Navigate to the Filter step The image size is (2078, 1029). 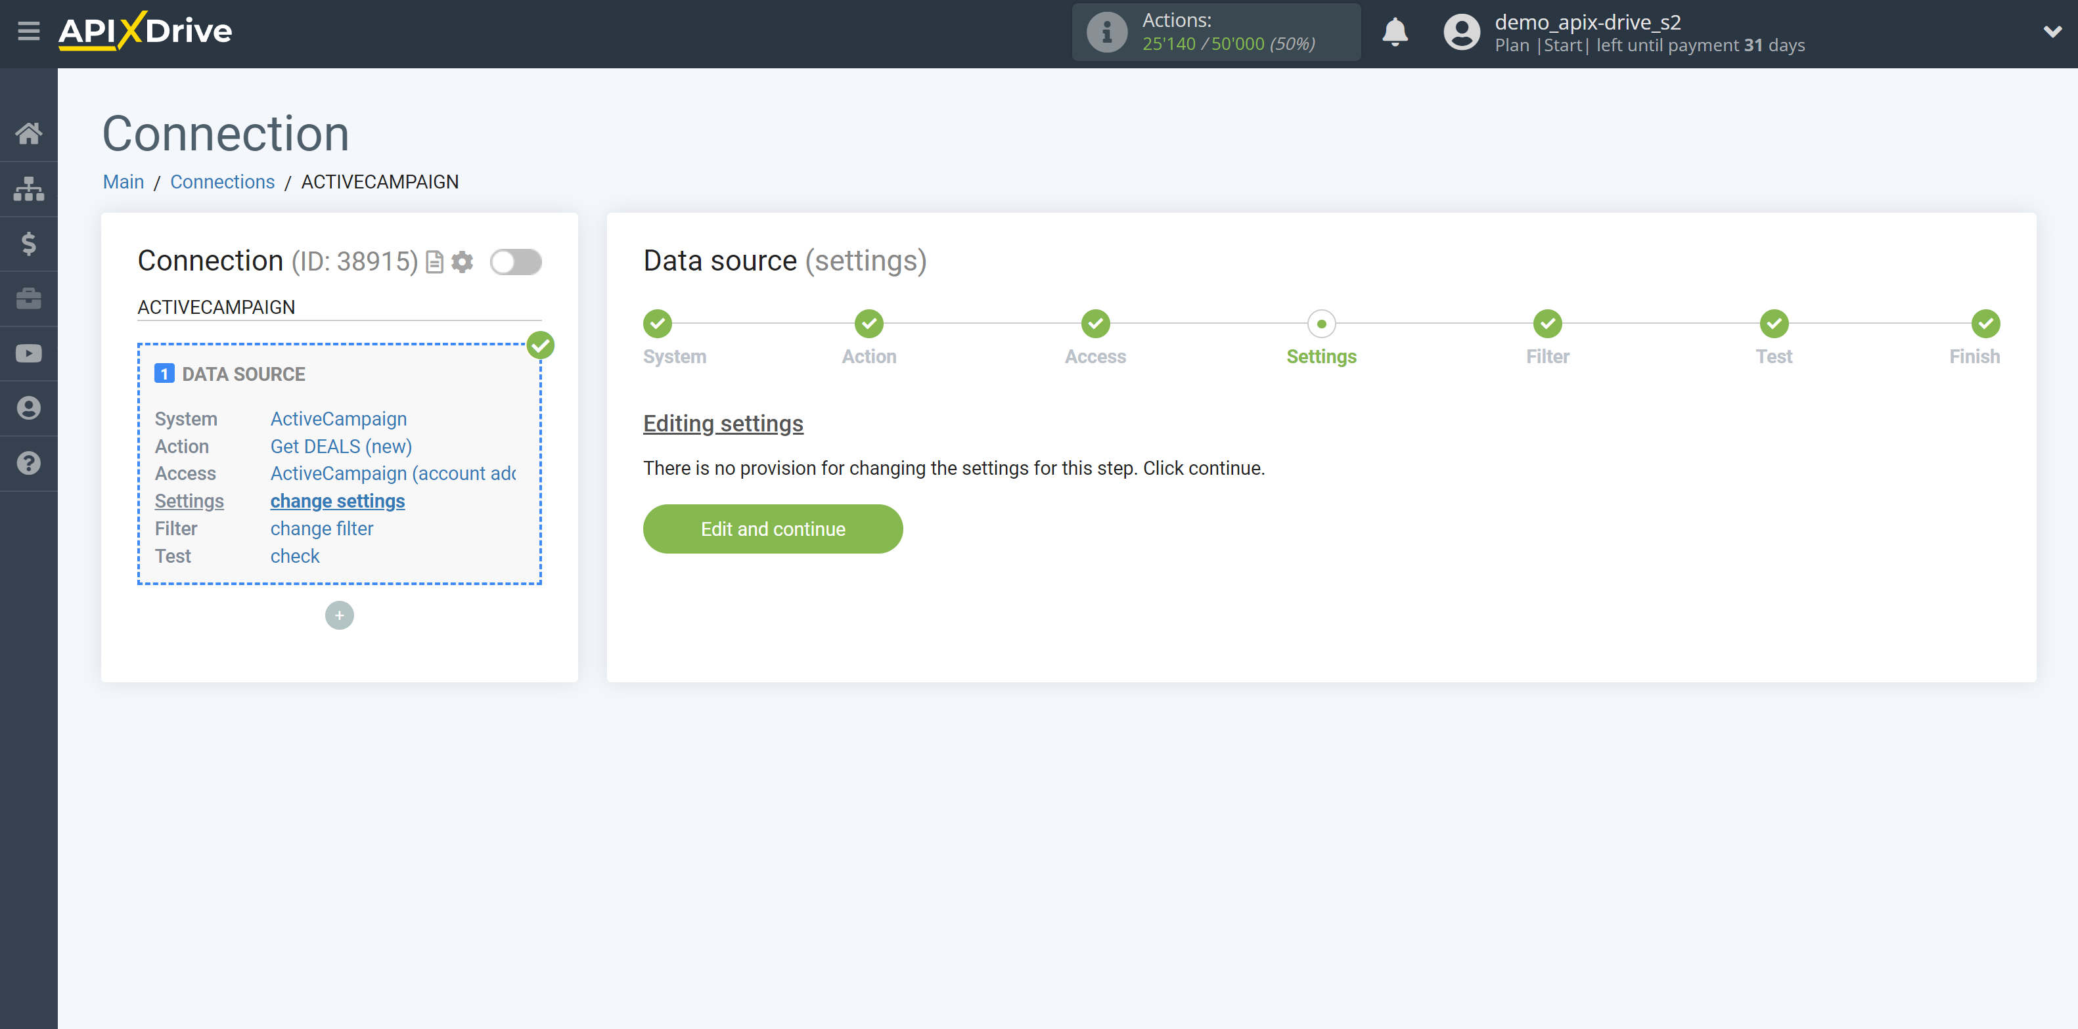tap(1547, 322)
